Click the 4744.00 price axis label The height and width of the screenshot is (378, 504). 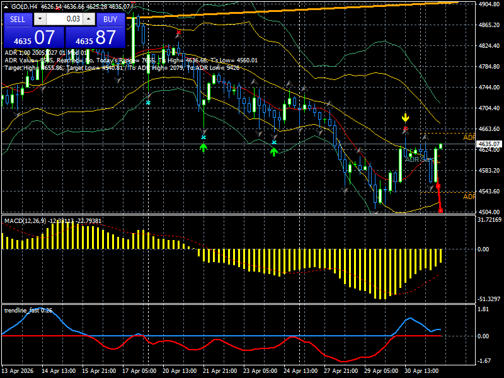(489, 87)
